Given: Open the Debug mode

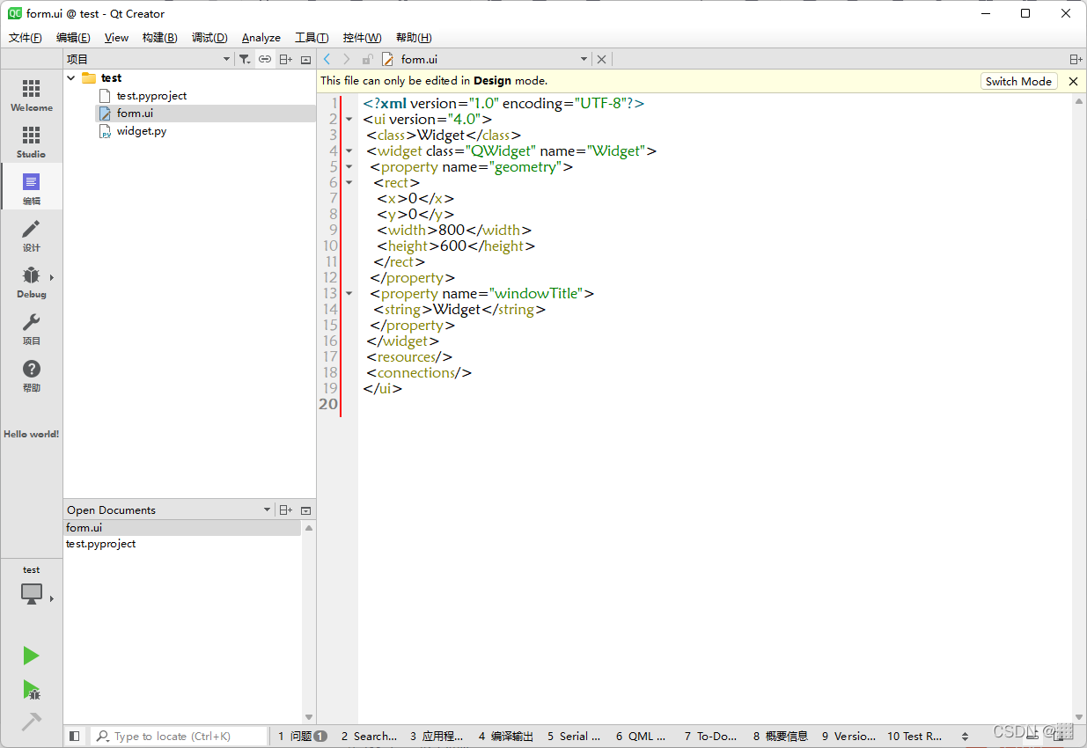Looking at the screenshot, I should point(31,280).
